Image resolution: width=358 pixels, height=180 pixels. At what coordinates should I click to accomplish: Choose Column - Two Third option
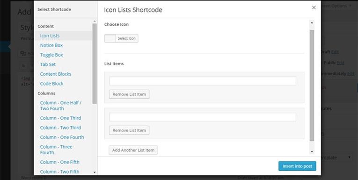click(60, 128)
